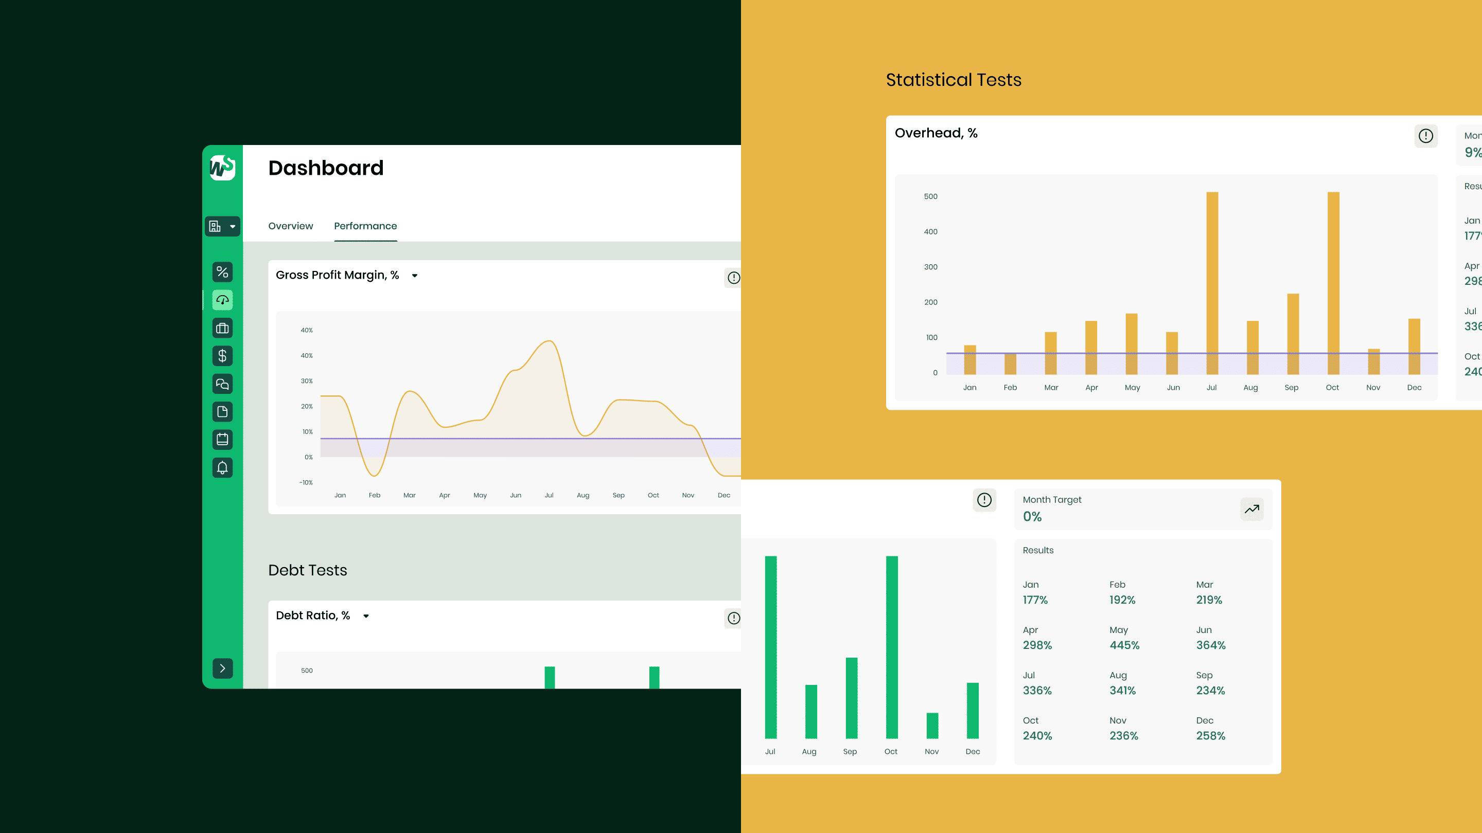Image resolution: width=1482 pixels, height=833 pixels.
Task: Click the info icon beside Month Target
Action: coord(984,500)
